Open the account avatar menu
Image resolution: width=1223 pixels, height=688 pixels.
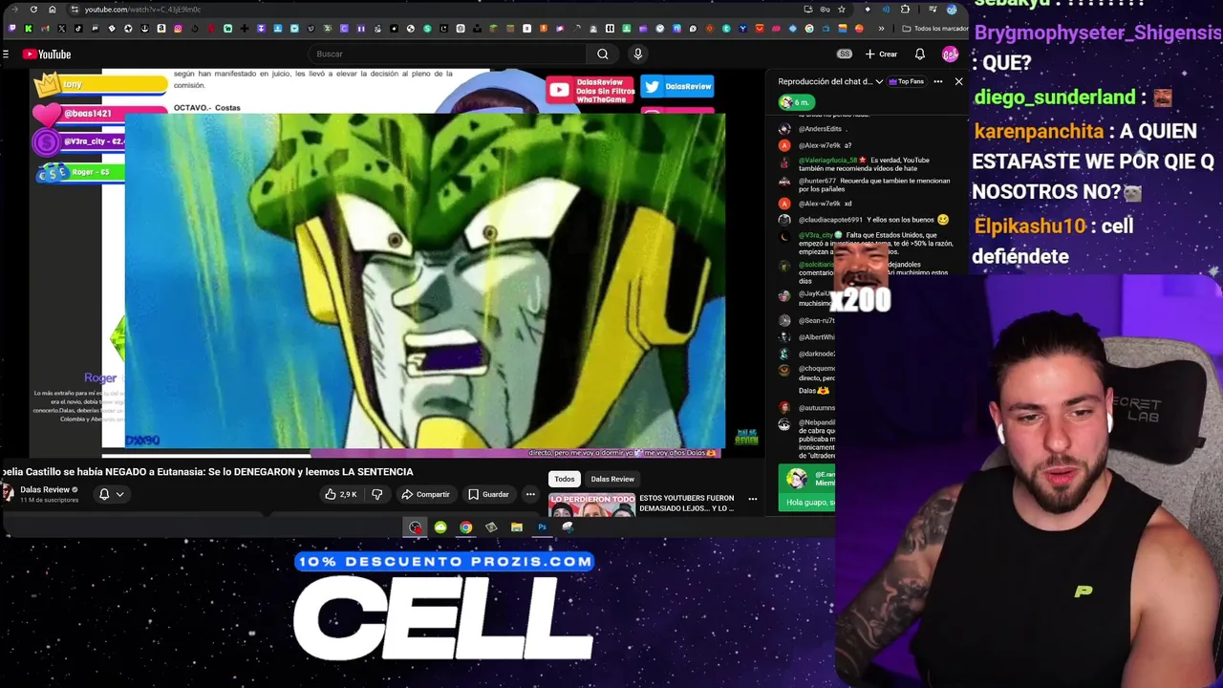click(x=950, y=54)
